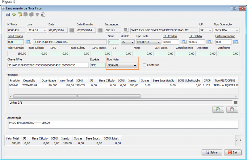The image size is (247, 160).
Task: Click the CFOP column header
Action: click(207, 80)
